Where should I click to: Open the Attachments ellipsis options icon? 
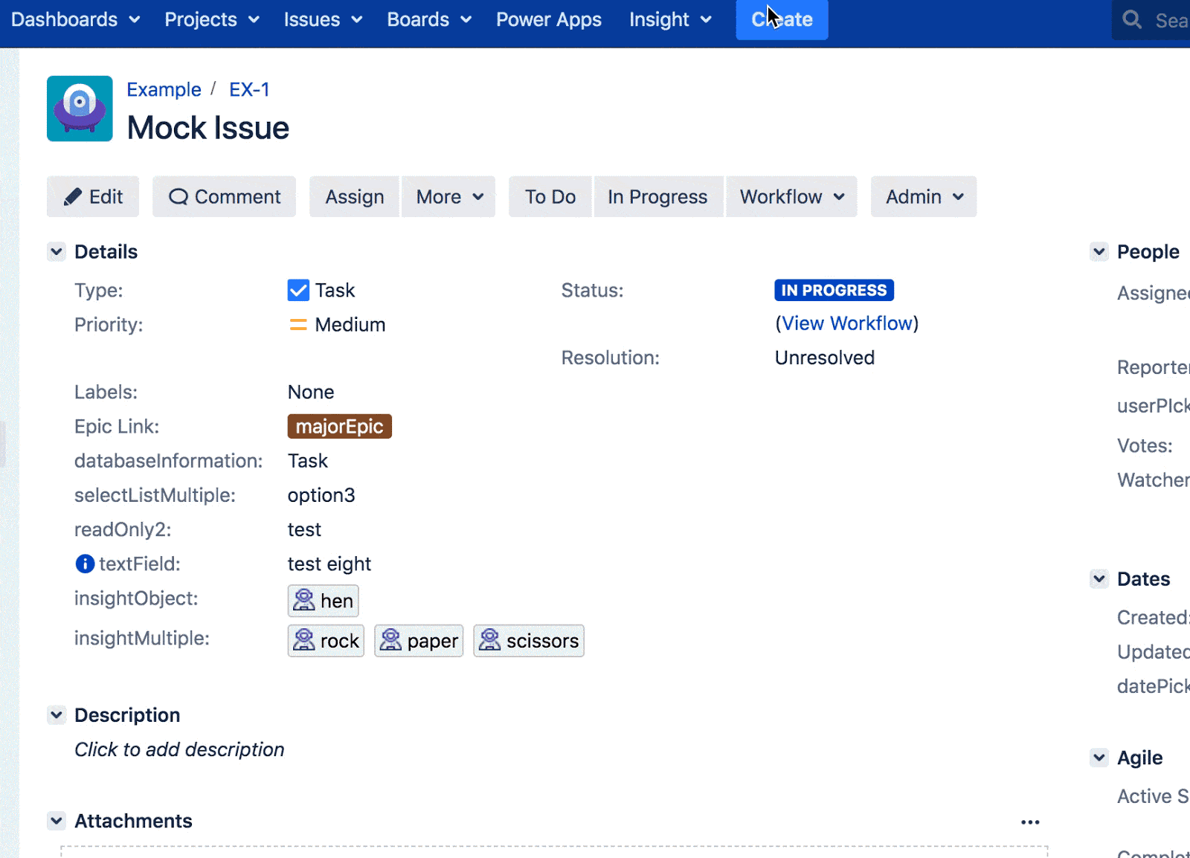click(1030, 822)
